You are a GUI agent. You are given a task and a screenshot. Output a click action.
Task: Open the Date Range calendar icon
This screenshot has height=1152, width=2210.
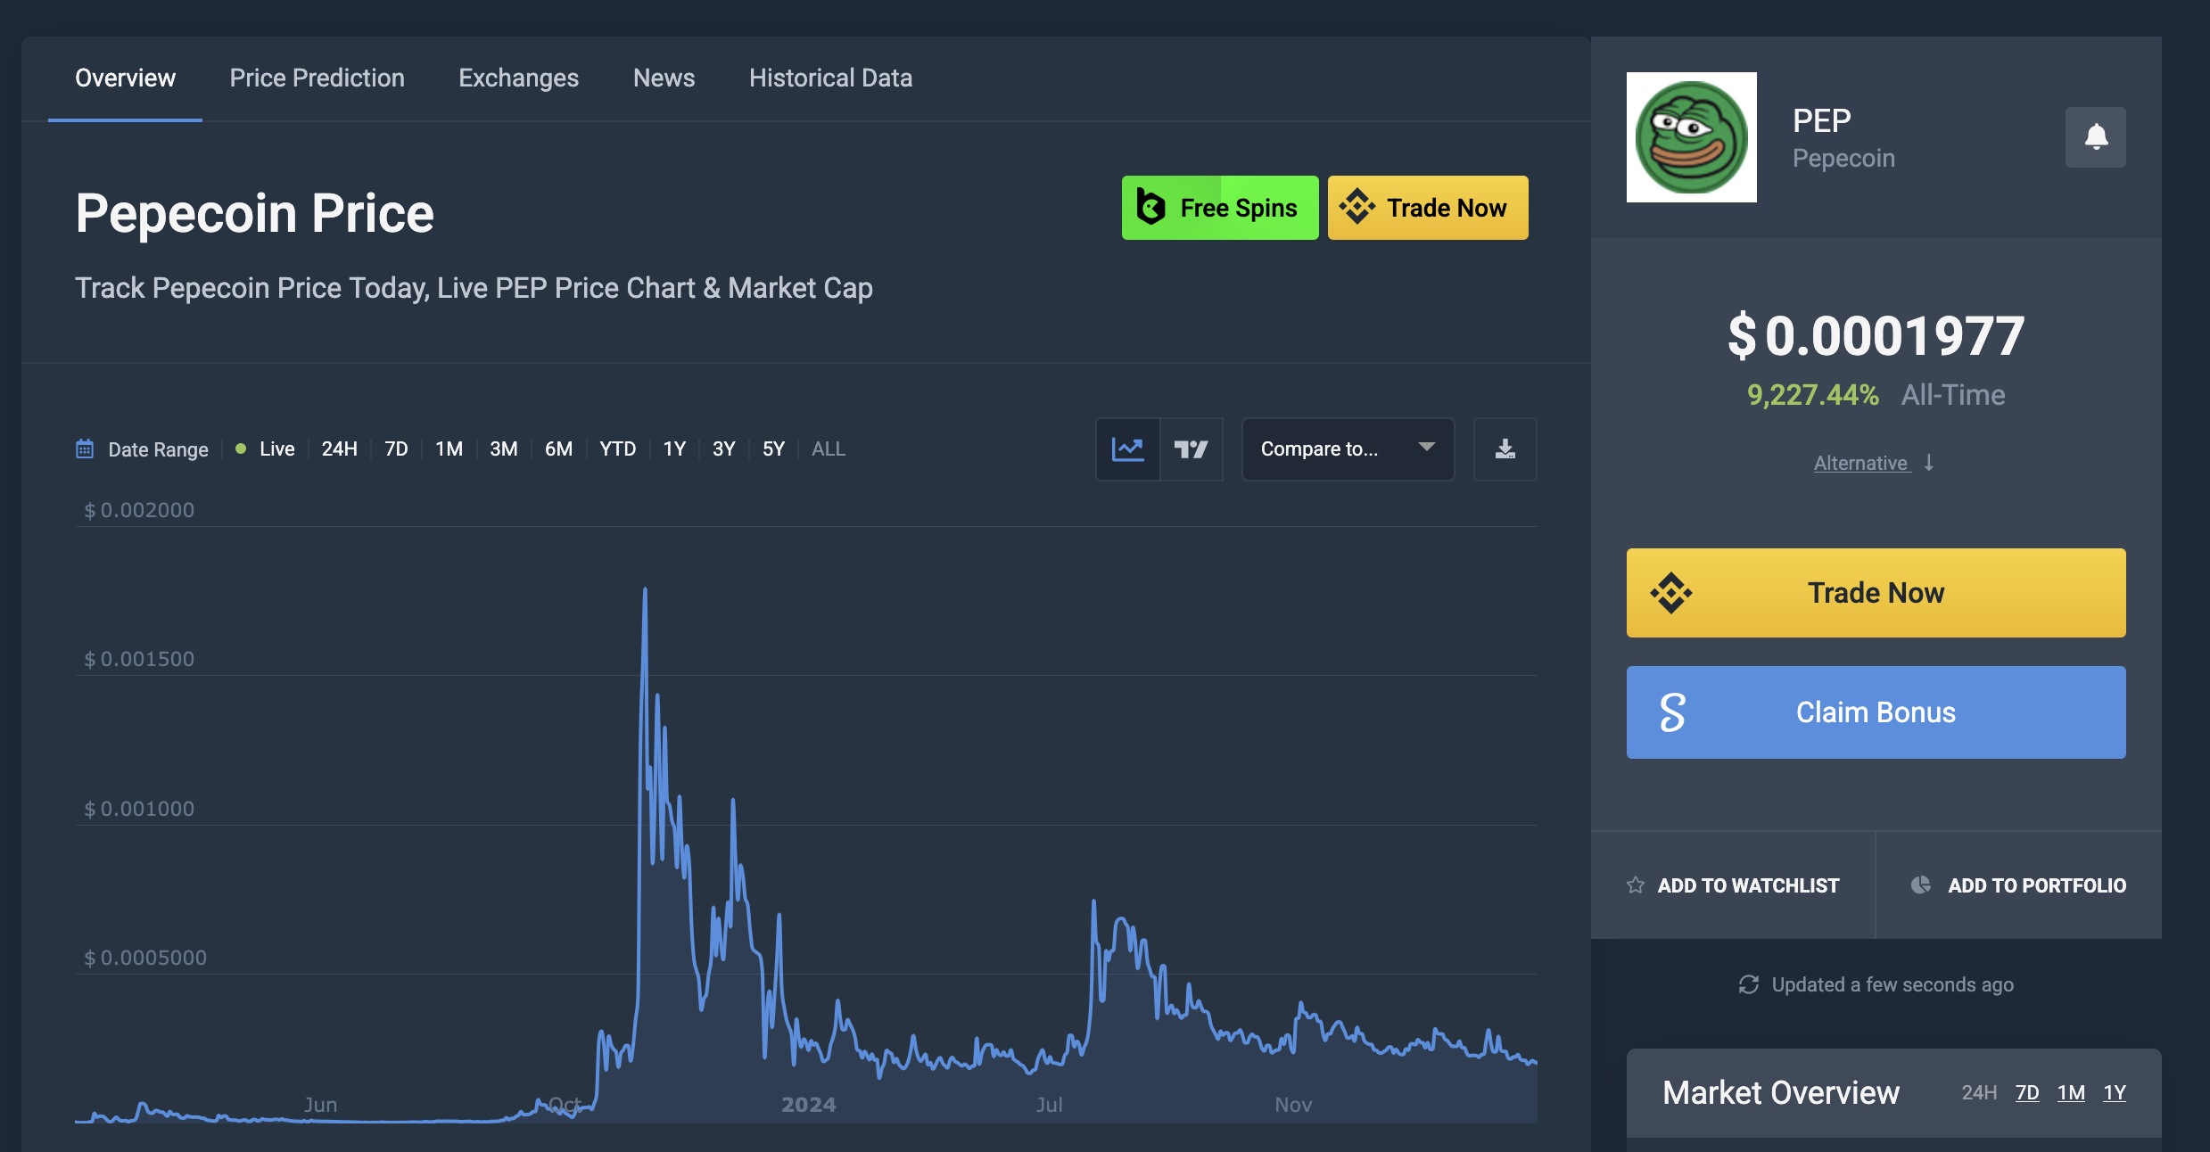click(85, 448)
